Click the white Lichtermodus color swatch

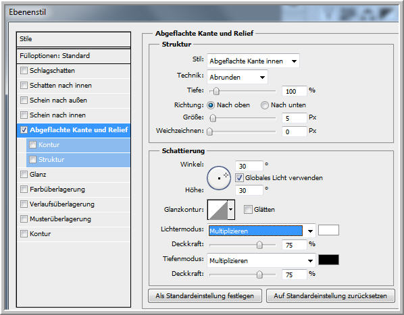coord(328,230)
